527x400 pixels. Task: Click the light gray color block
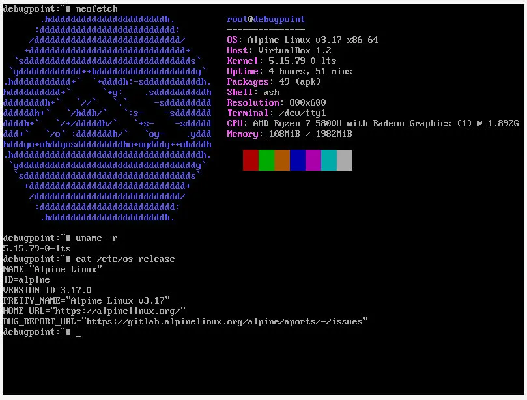(x=345, y=160)
